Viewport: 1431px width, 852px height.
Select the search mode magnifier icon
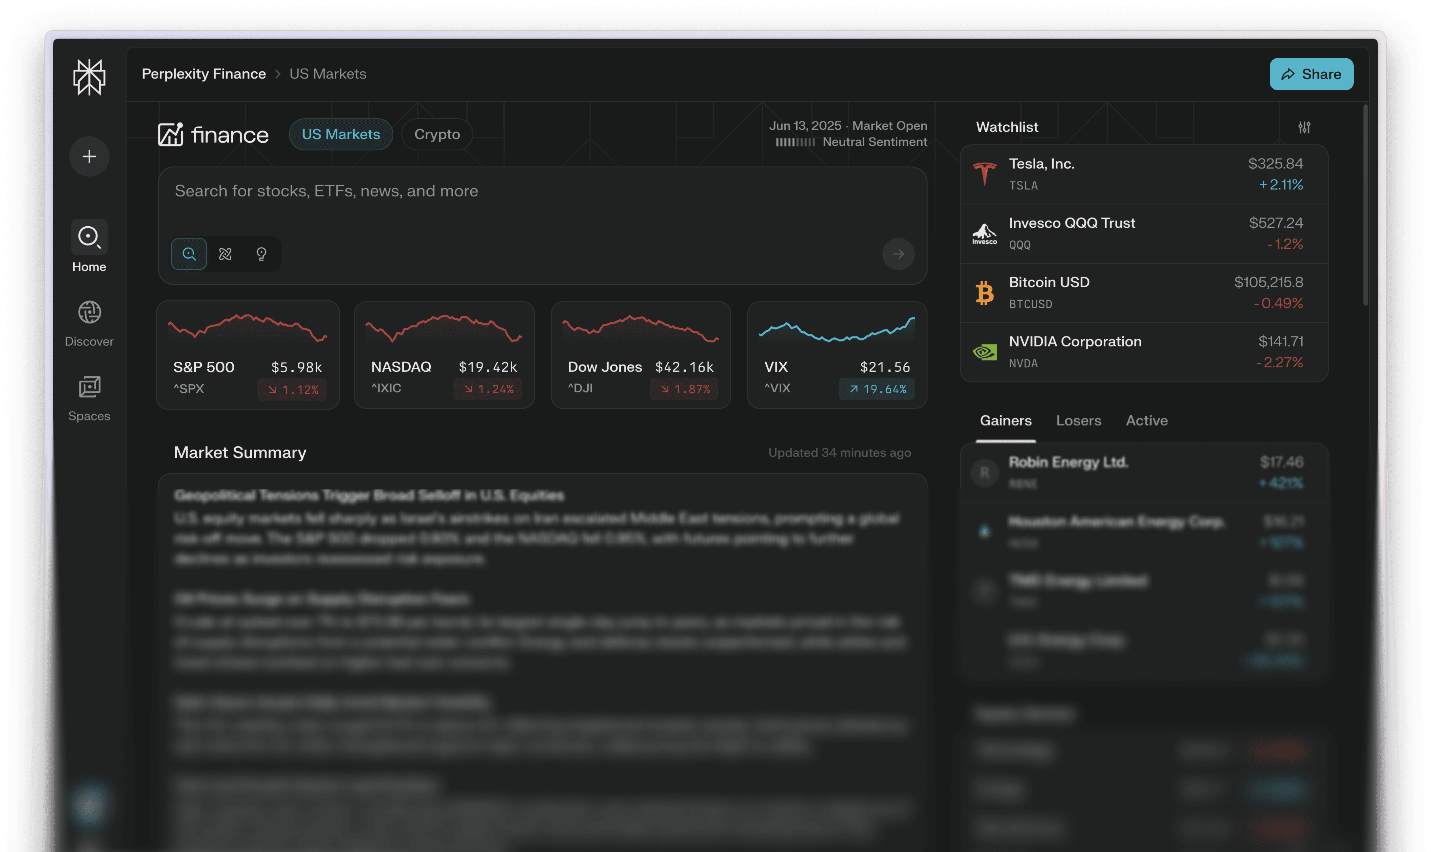tap(189, 254)
